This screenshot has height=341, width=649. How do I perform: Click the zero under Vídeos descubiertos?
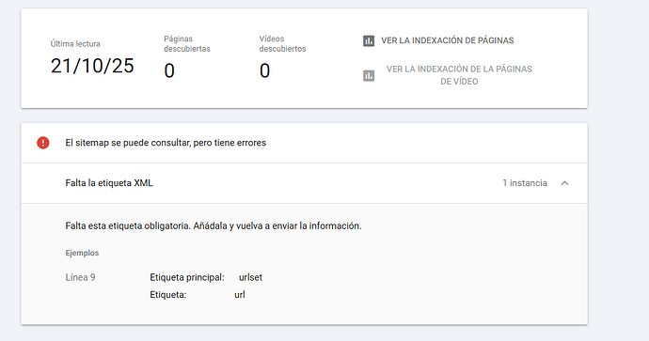(265, 70)
